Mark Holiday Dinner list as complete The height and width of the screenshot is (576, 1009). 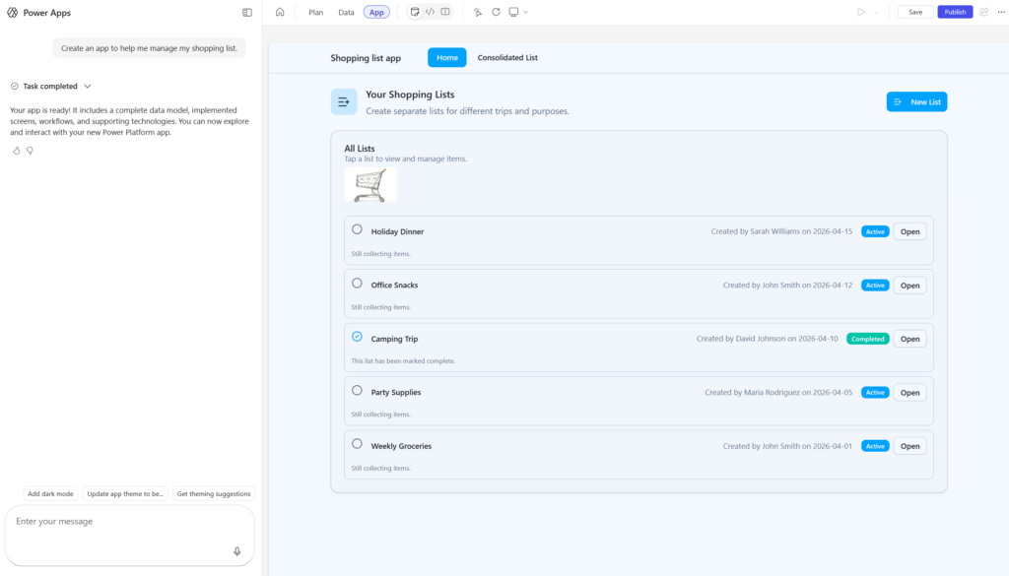click(357, 229)
